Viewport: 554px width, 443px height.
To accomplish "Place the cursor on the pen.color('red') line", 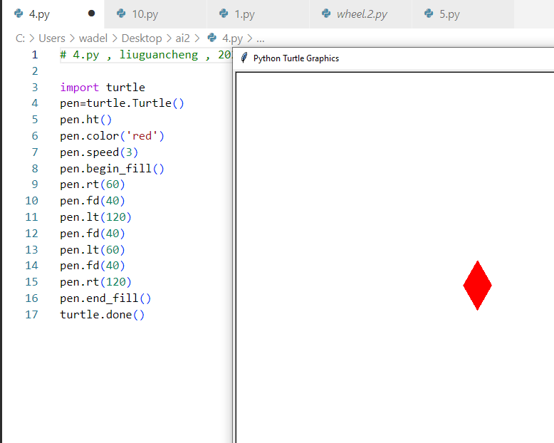I will (113, 136).
